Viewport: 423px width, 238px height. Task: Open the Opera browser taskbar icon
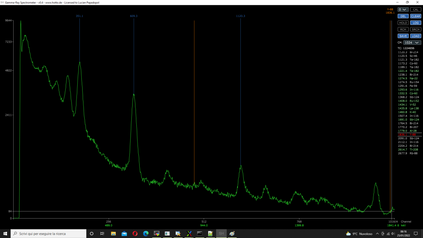pos(135,234)
